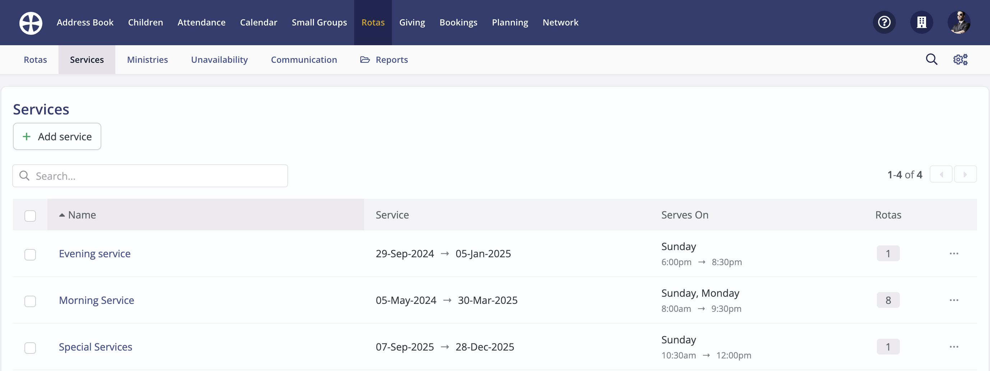
Task: Check the Evening service row checkbox
Action: tap(30, 255)
